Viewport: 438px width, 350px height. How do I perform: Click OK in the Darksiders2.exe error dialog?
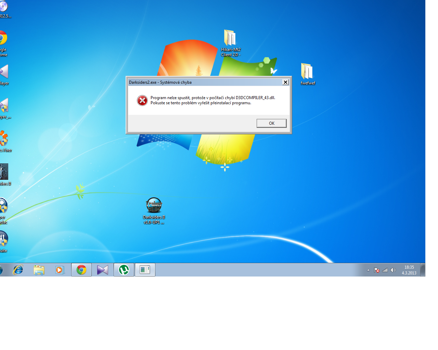(271, 123)
